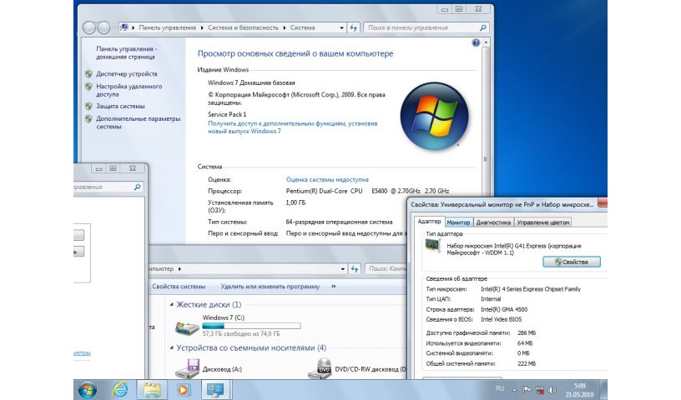Click shield icon next to Защита системы

coord(89,106)
